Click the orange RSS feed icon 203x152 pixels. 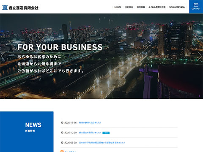[62, 151]
